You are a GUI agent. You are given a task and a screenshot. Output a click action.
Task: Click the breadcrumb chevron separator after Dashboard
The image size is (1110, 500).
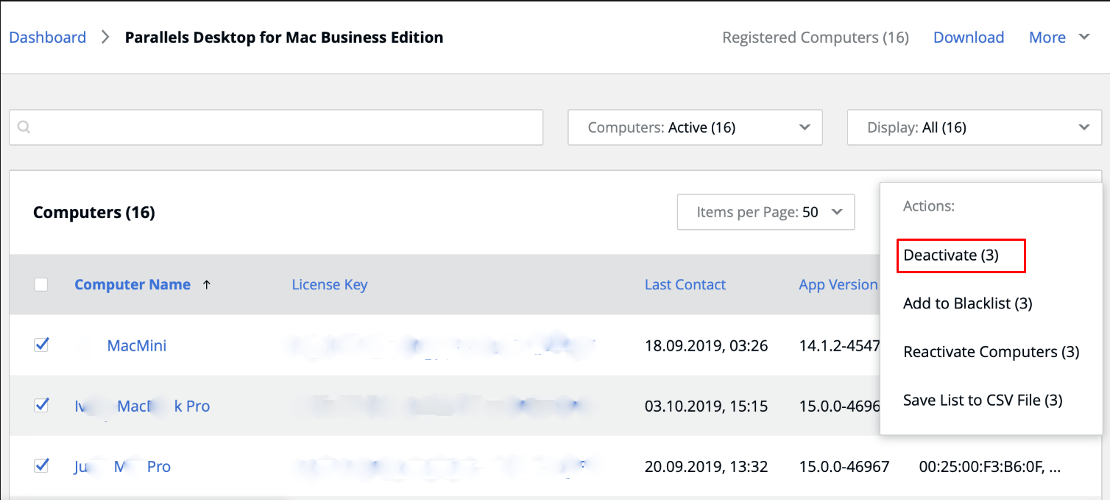pyautogui.click(x=105, y=38)
